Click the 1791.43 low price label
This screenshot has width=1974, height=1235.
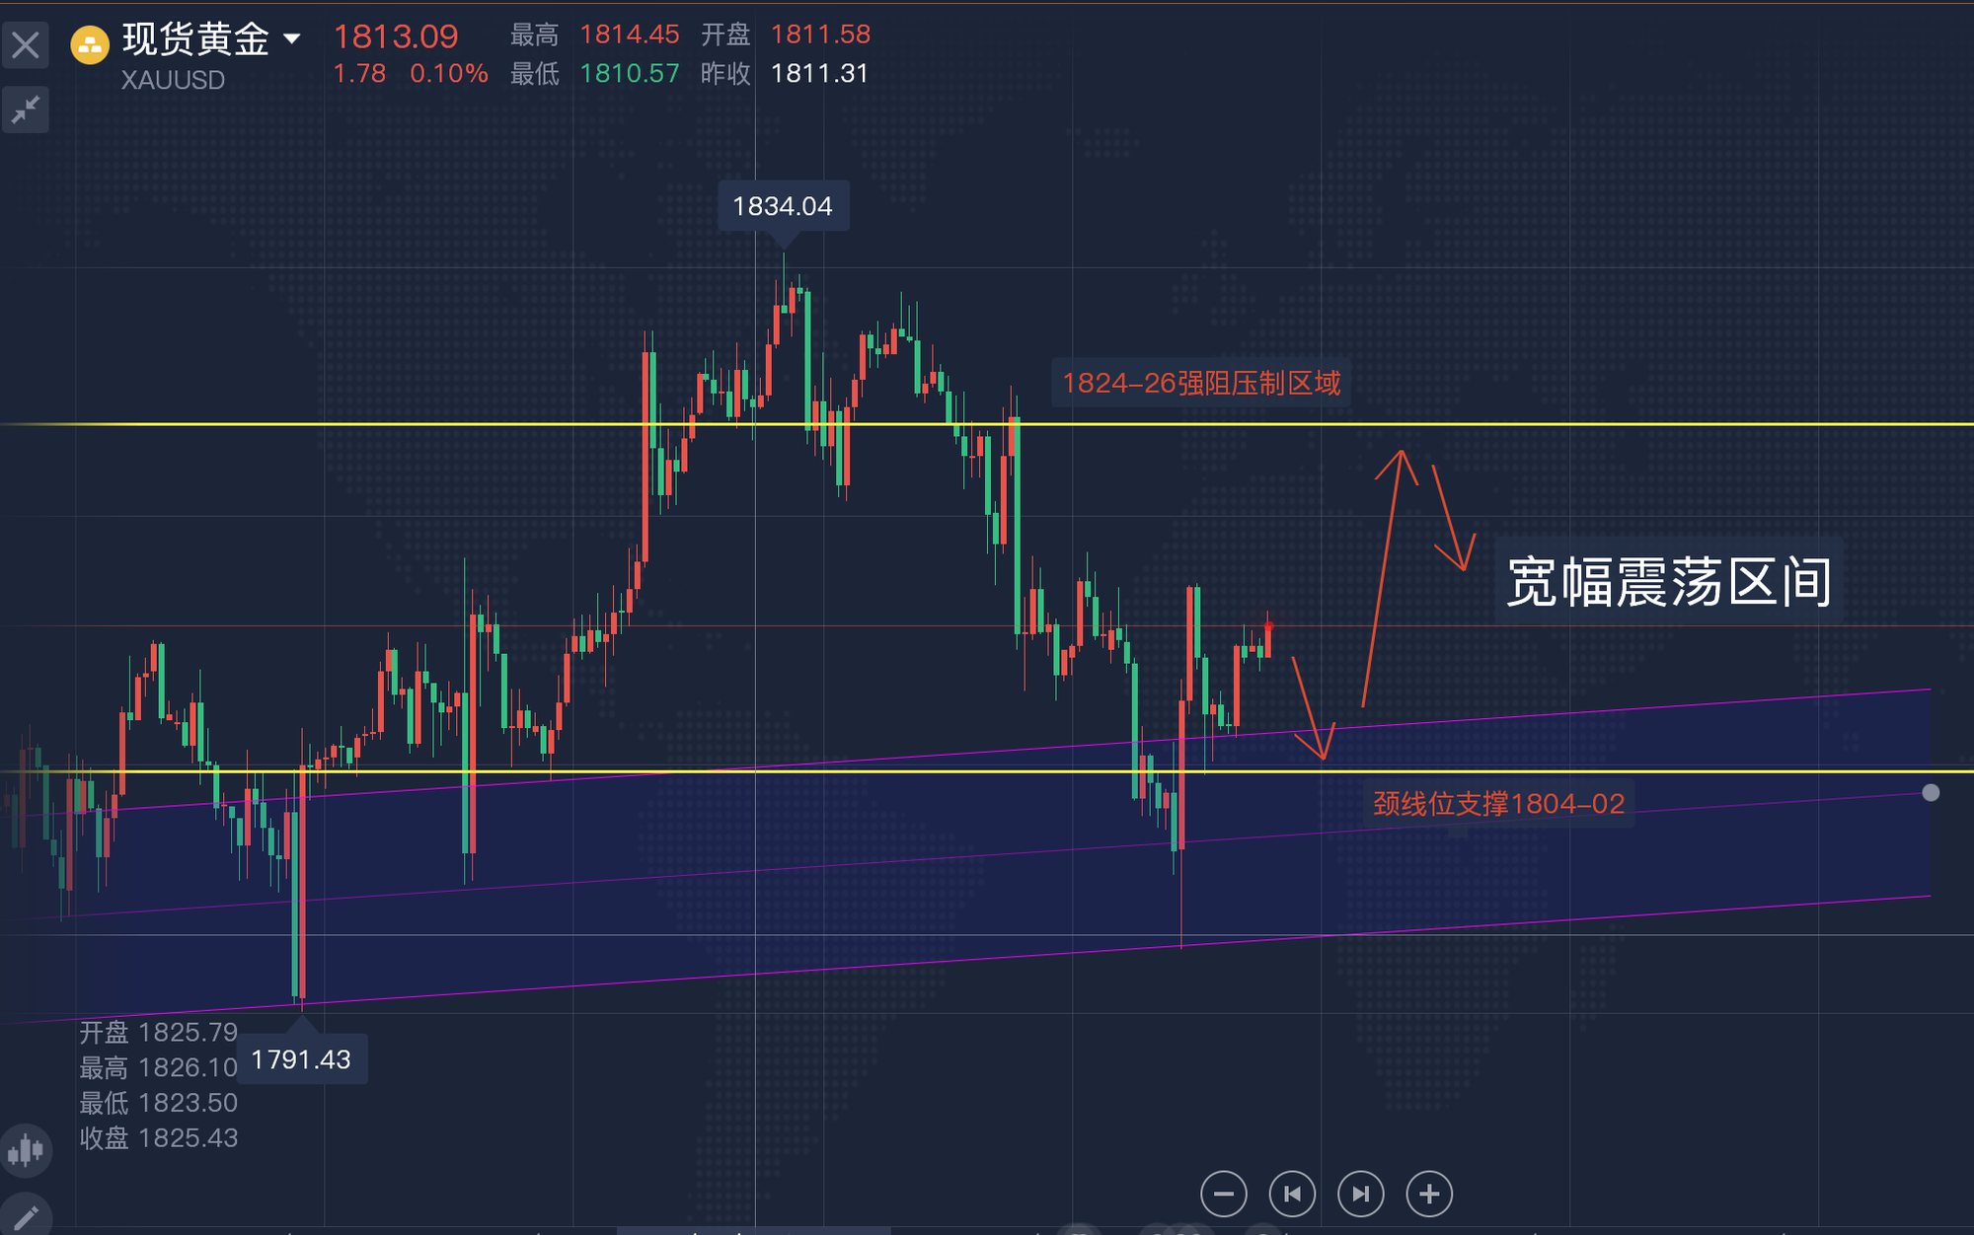click(301, 1059)
